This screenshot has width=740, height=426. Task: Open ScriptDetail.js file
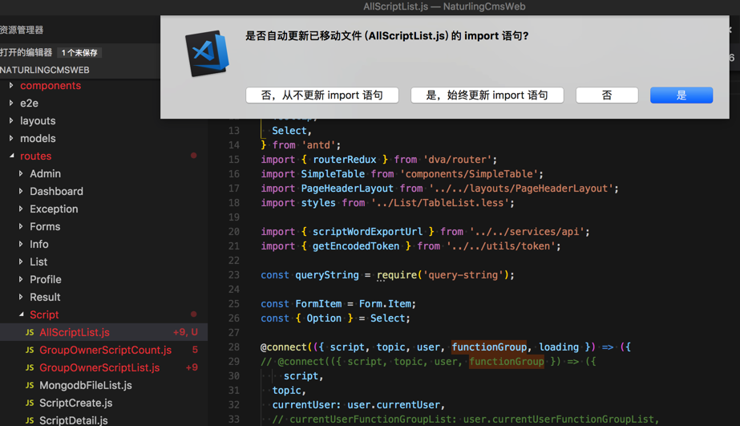[x=73, y=420]
